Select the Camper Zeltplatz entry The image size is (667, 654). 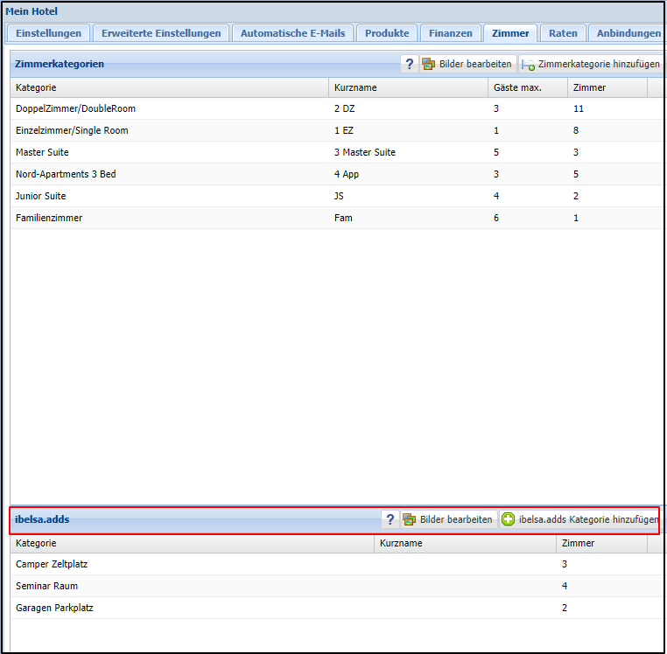tap(52, 564)
